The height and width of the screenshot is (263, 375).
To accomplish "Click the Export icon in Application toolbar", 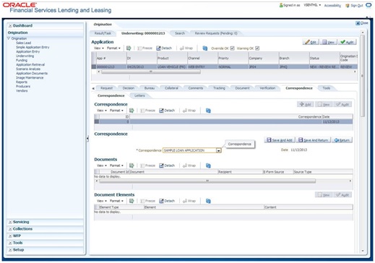I will tap(129, 48).
